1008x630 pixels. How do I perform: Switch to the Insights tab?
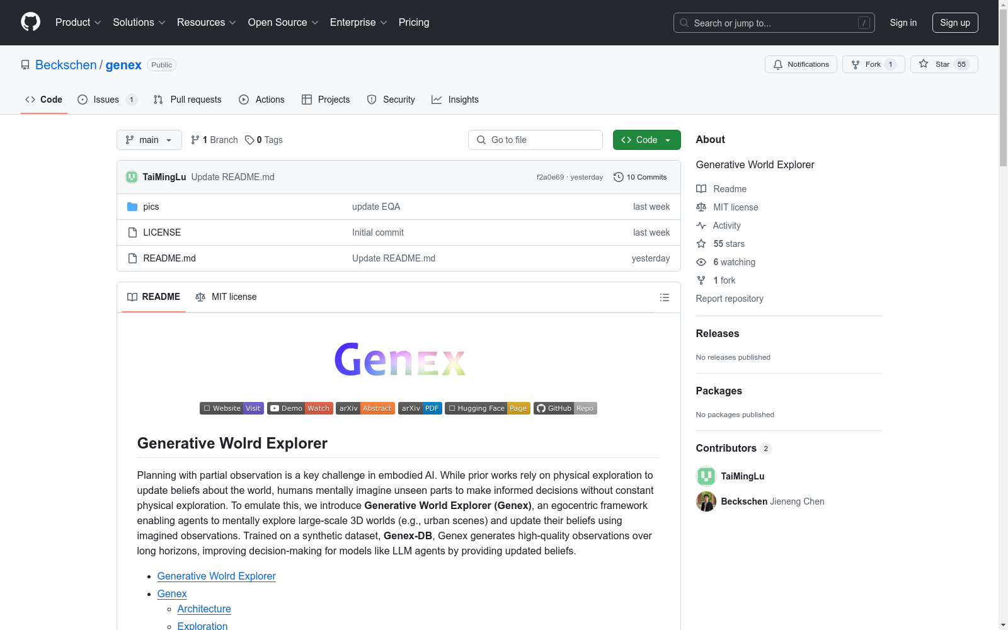[455, 100]
